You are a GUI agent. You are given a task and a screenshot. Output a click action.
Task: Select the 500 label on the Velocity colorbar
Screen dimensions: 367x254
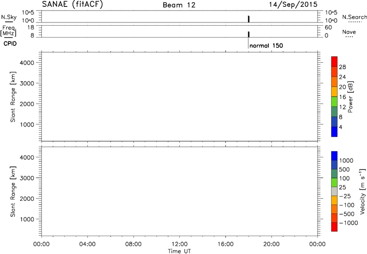coord(345,169)
